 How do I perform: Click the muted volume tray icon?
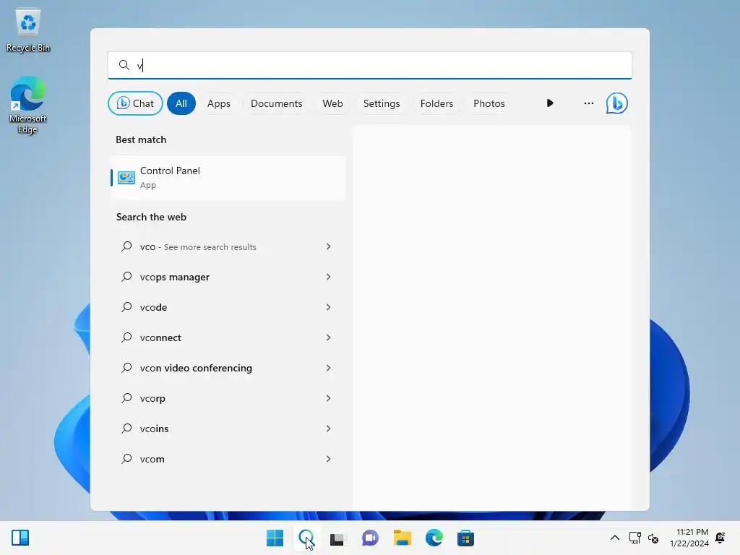tap(653, 538)
